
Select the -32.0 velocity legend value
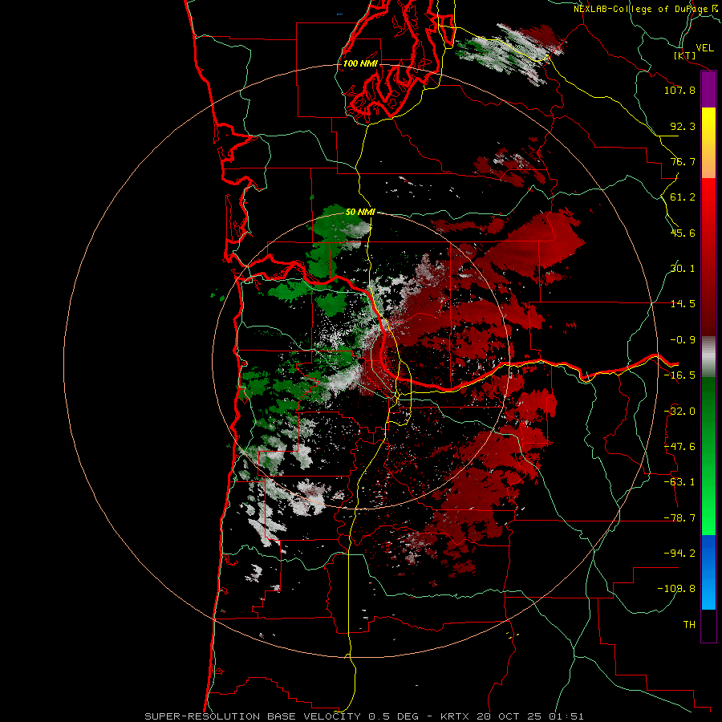679,412
